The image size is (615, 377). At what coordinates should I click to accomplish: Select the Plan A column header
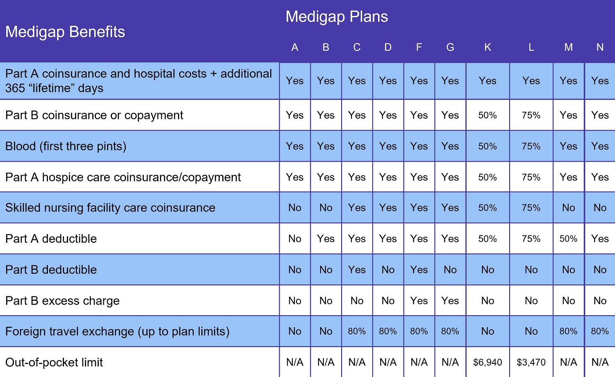tap(294, 47)
